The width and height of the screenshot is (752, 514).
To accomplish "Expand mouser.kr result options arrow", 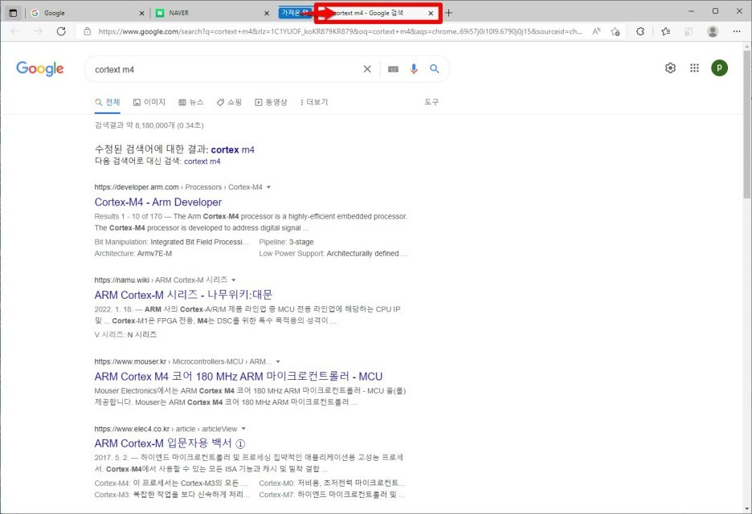I will pos(278,361).
